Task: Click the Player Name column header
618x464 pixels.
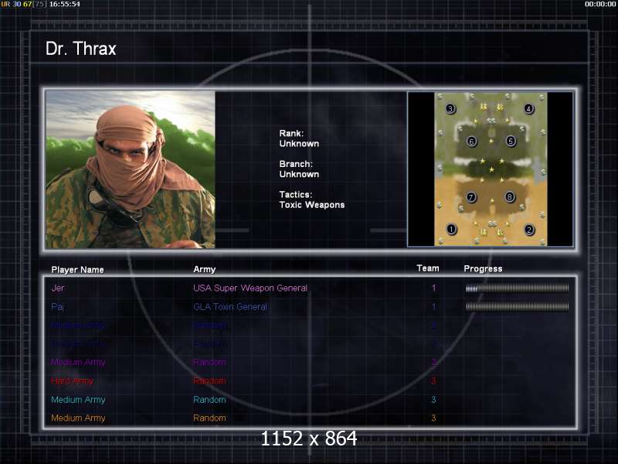Action: pyautogui.click(x=78, y=270)
